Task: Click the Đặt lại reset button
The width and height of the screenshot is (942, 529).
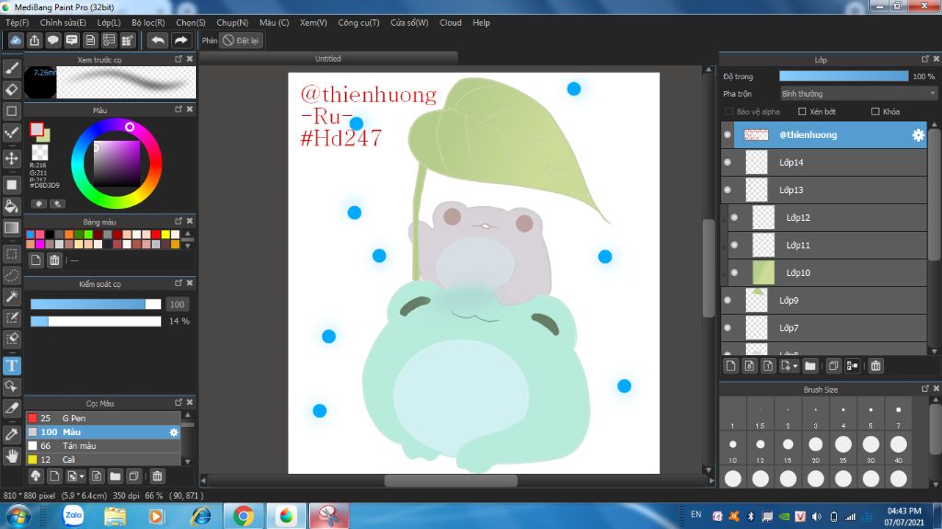Action: tap(242, 40)
